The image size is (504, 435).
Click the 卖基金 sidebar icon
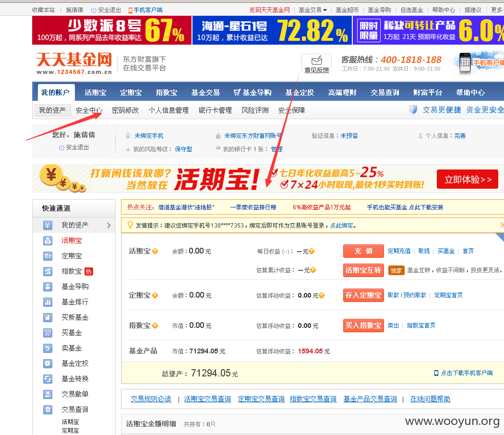coord(48,348)
